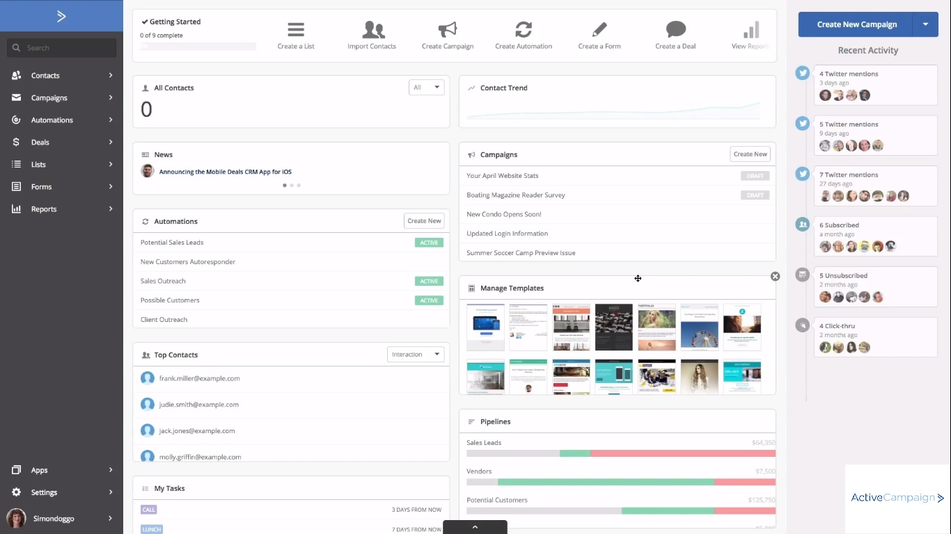Viewport: 951px width, 534px height.
Task: Open the Boating Magazine Reader Survey campaign
Action: pyautogui.click(x=516, y=195)
